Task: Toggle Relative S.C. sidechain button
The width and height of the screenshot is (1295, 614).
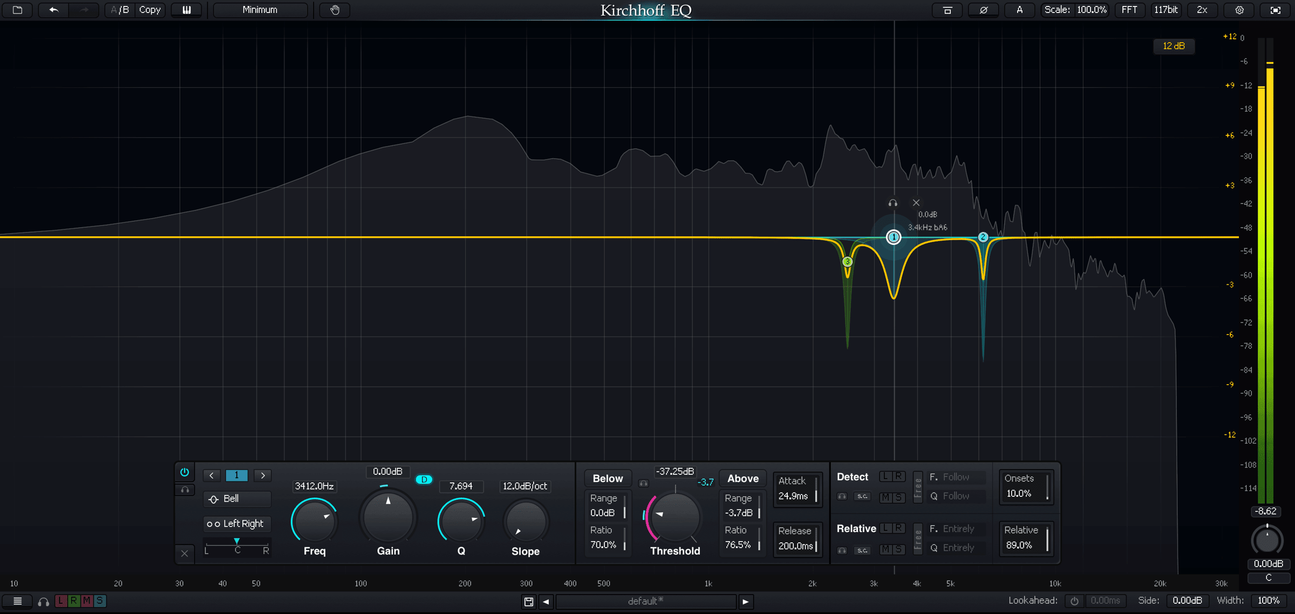Action: pos(862,550)
